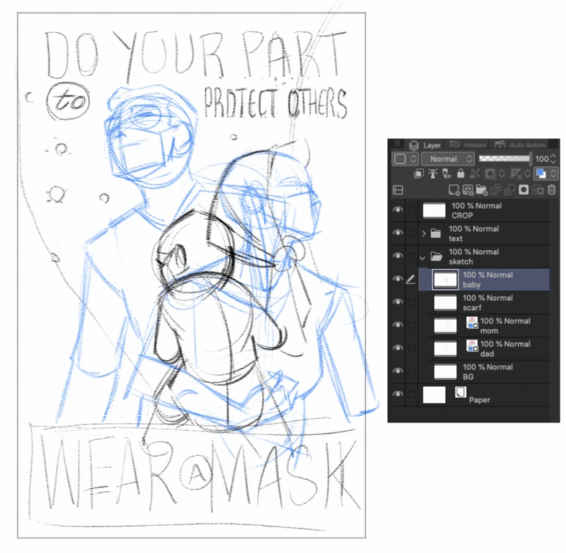Viewport: 566px width, 553px height.
Task: Tick the checkbox beside scarf layer
Action: pyautogui.click(x=412, y=302)
